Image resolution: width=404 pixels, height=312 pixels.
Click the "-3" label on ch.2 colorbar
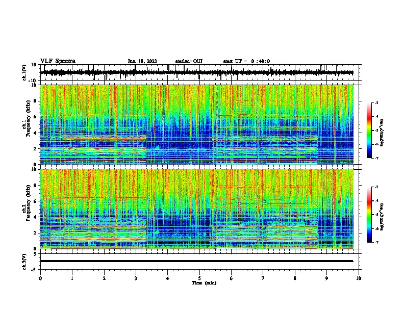click(x=376, y=187)
